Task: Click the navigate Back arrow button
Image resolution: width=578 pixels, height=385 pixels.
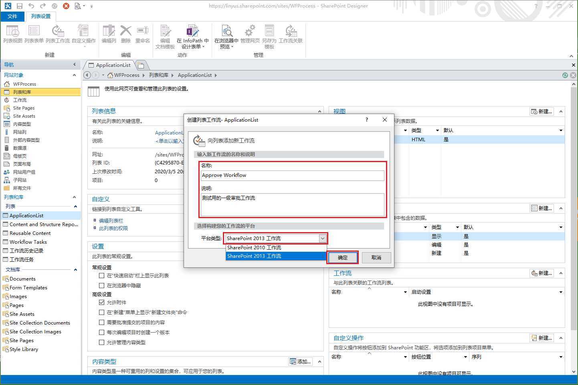Action: [87, 75]
